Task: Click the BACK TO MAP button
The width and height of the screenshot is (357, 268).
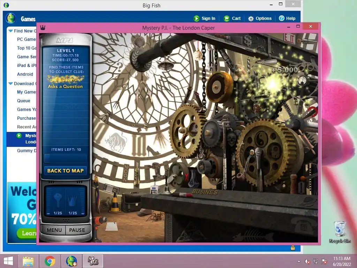Action: click(66, 170)
